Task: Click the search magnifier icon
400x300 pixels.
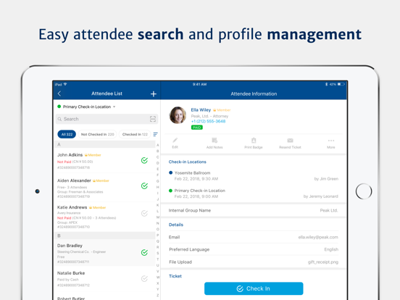Action: pyautogui.click(x=59, y=119)
